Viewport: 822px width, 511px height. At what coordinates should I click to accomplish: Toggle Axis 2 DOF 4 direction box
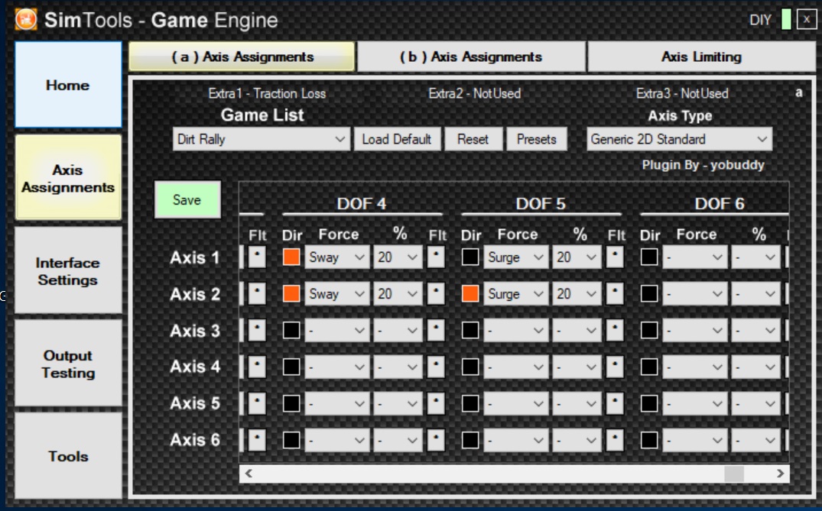click(291, 294)
